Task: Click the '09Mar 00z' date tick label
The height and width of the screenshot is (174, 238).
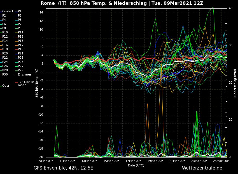Action: pyautogui.click(x=46, y=161)
